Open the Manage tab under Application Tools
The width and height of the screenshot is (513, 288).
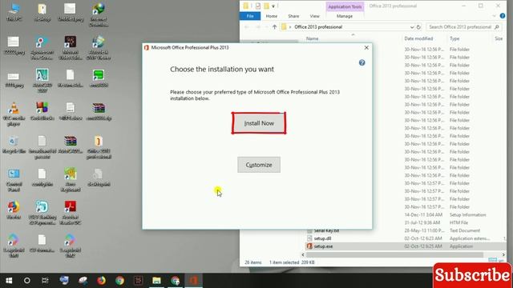click(345, 16)
